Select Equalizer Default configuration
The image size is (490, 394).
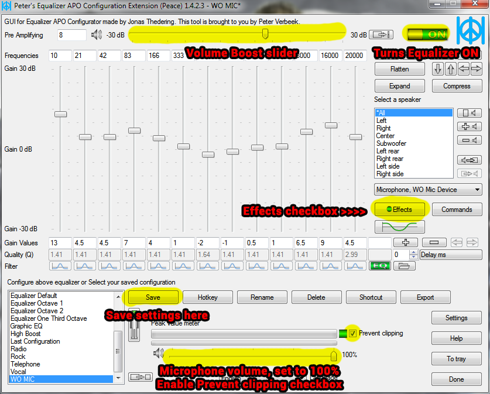click(34, 295)
